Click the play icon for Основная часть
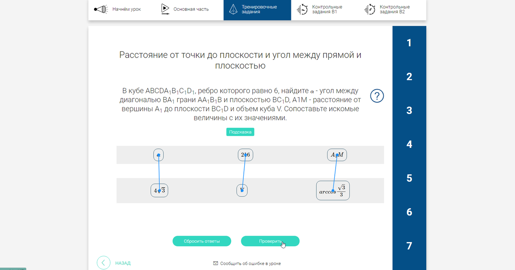This screenshot has height=270, width=515. [x=165, y=9]
